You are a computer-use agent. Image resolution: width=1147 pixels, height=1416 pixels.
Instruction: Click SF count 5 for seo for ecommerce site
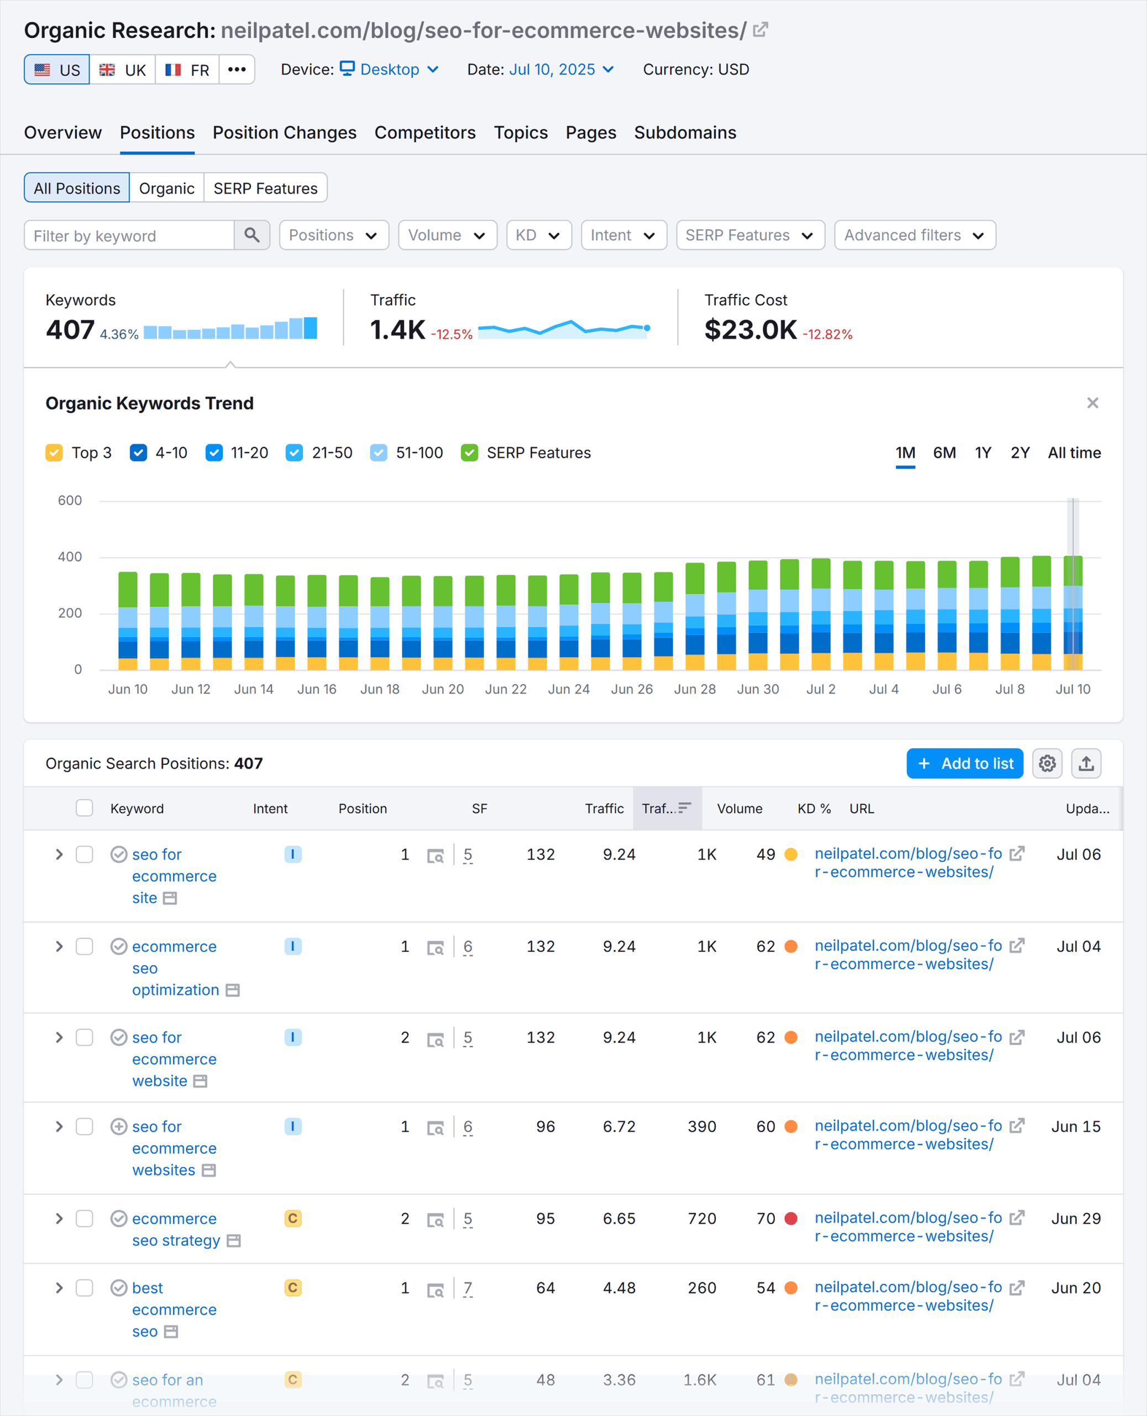468,854
